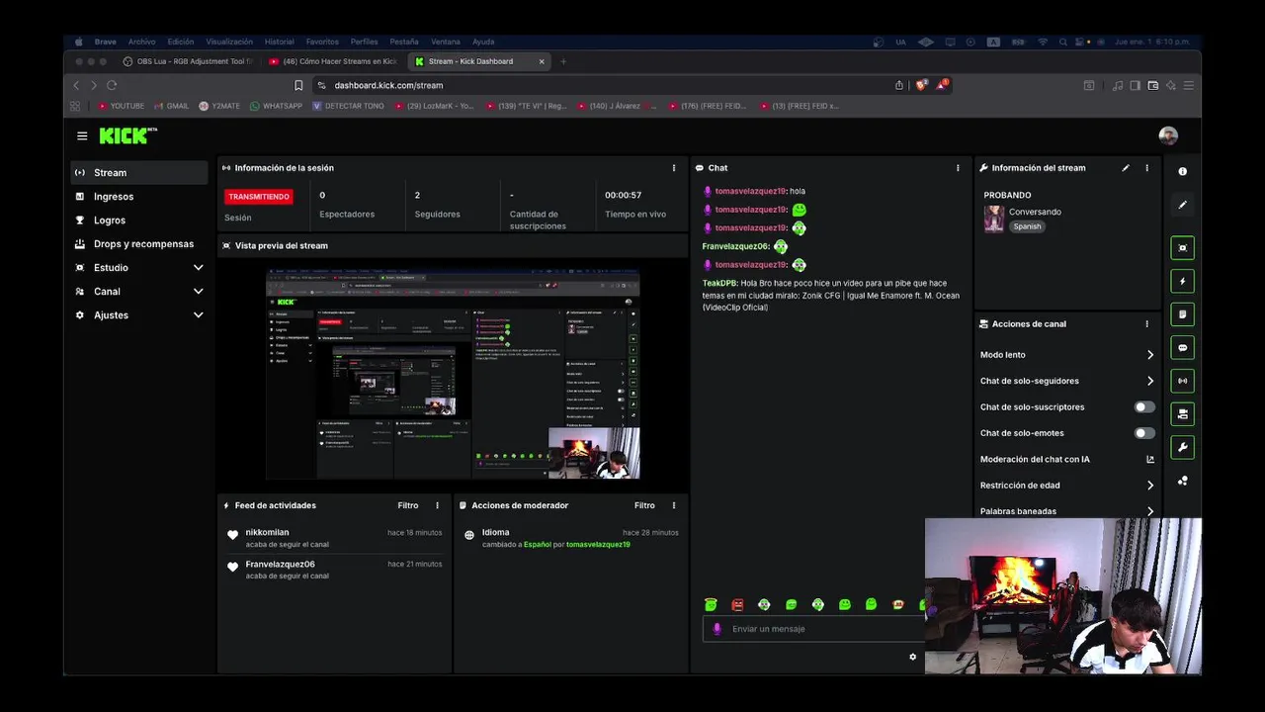Image resolution: width=1265 pixels, height=712 pixels.
Task: Open the Archivo menu in macOS menu bar
Action: pyautogui.click(x=141, y=42)
